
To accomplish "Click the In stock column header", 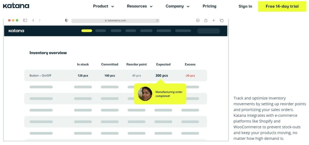I will tap(83, 64).
